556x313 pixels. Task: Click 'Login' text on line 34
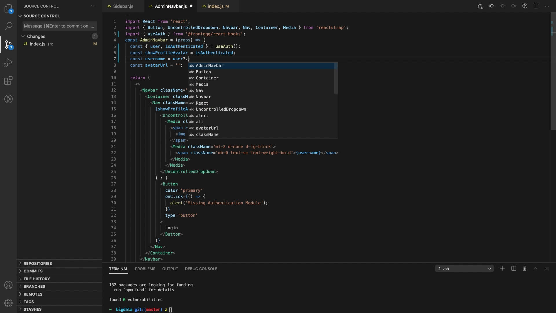pos(171,228)
